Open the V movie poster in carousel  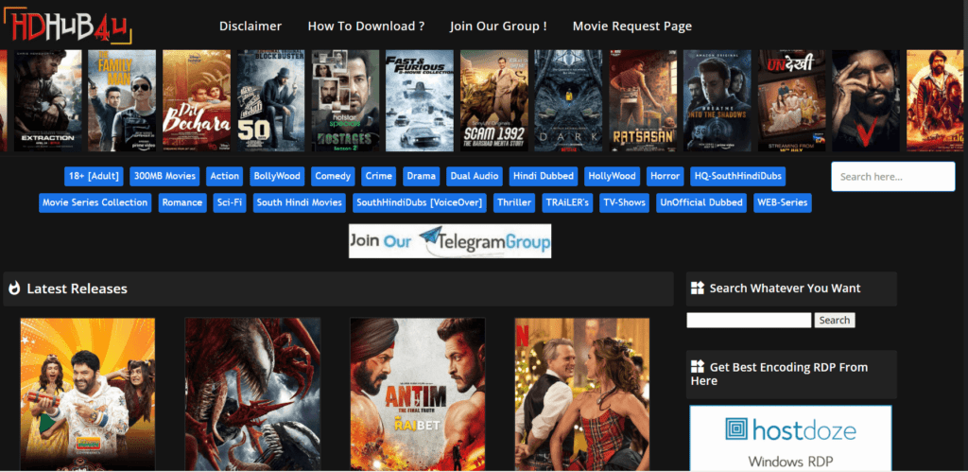(866, 100)
